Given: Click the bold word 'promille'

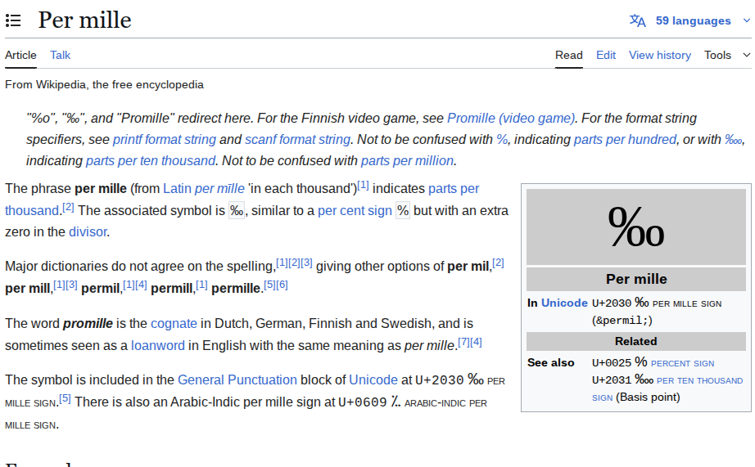Looking at the screenshot, I should point(88,324).
